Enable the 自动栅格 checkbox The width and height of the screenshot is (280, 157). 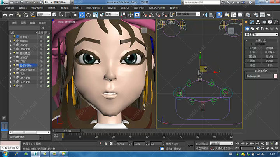(252, 44)
